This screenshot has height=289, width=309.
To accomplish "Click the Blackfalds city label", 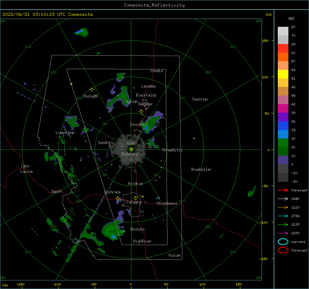I will point(146,95).
